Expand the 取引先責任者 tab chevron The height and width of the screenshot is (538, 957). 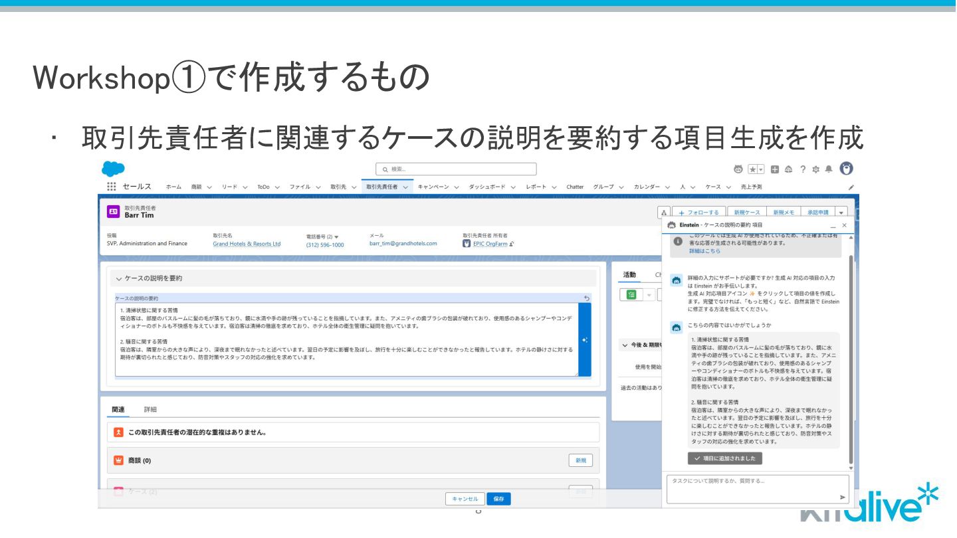[405, 187]
